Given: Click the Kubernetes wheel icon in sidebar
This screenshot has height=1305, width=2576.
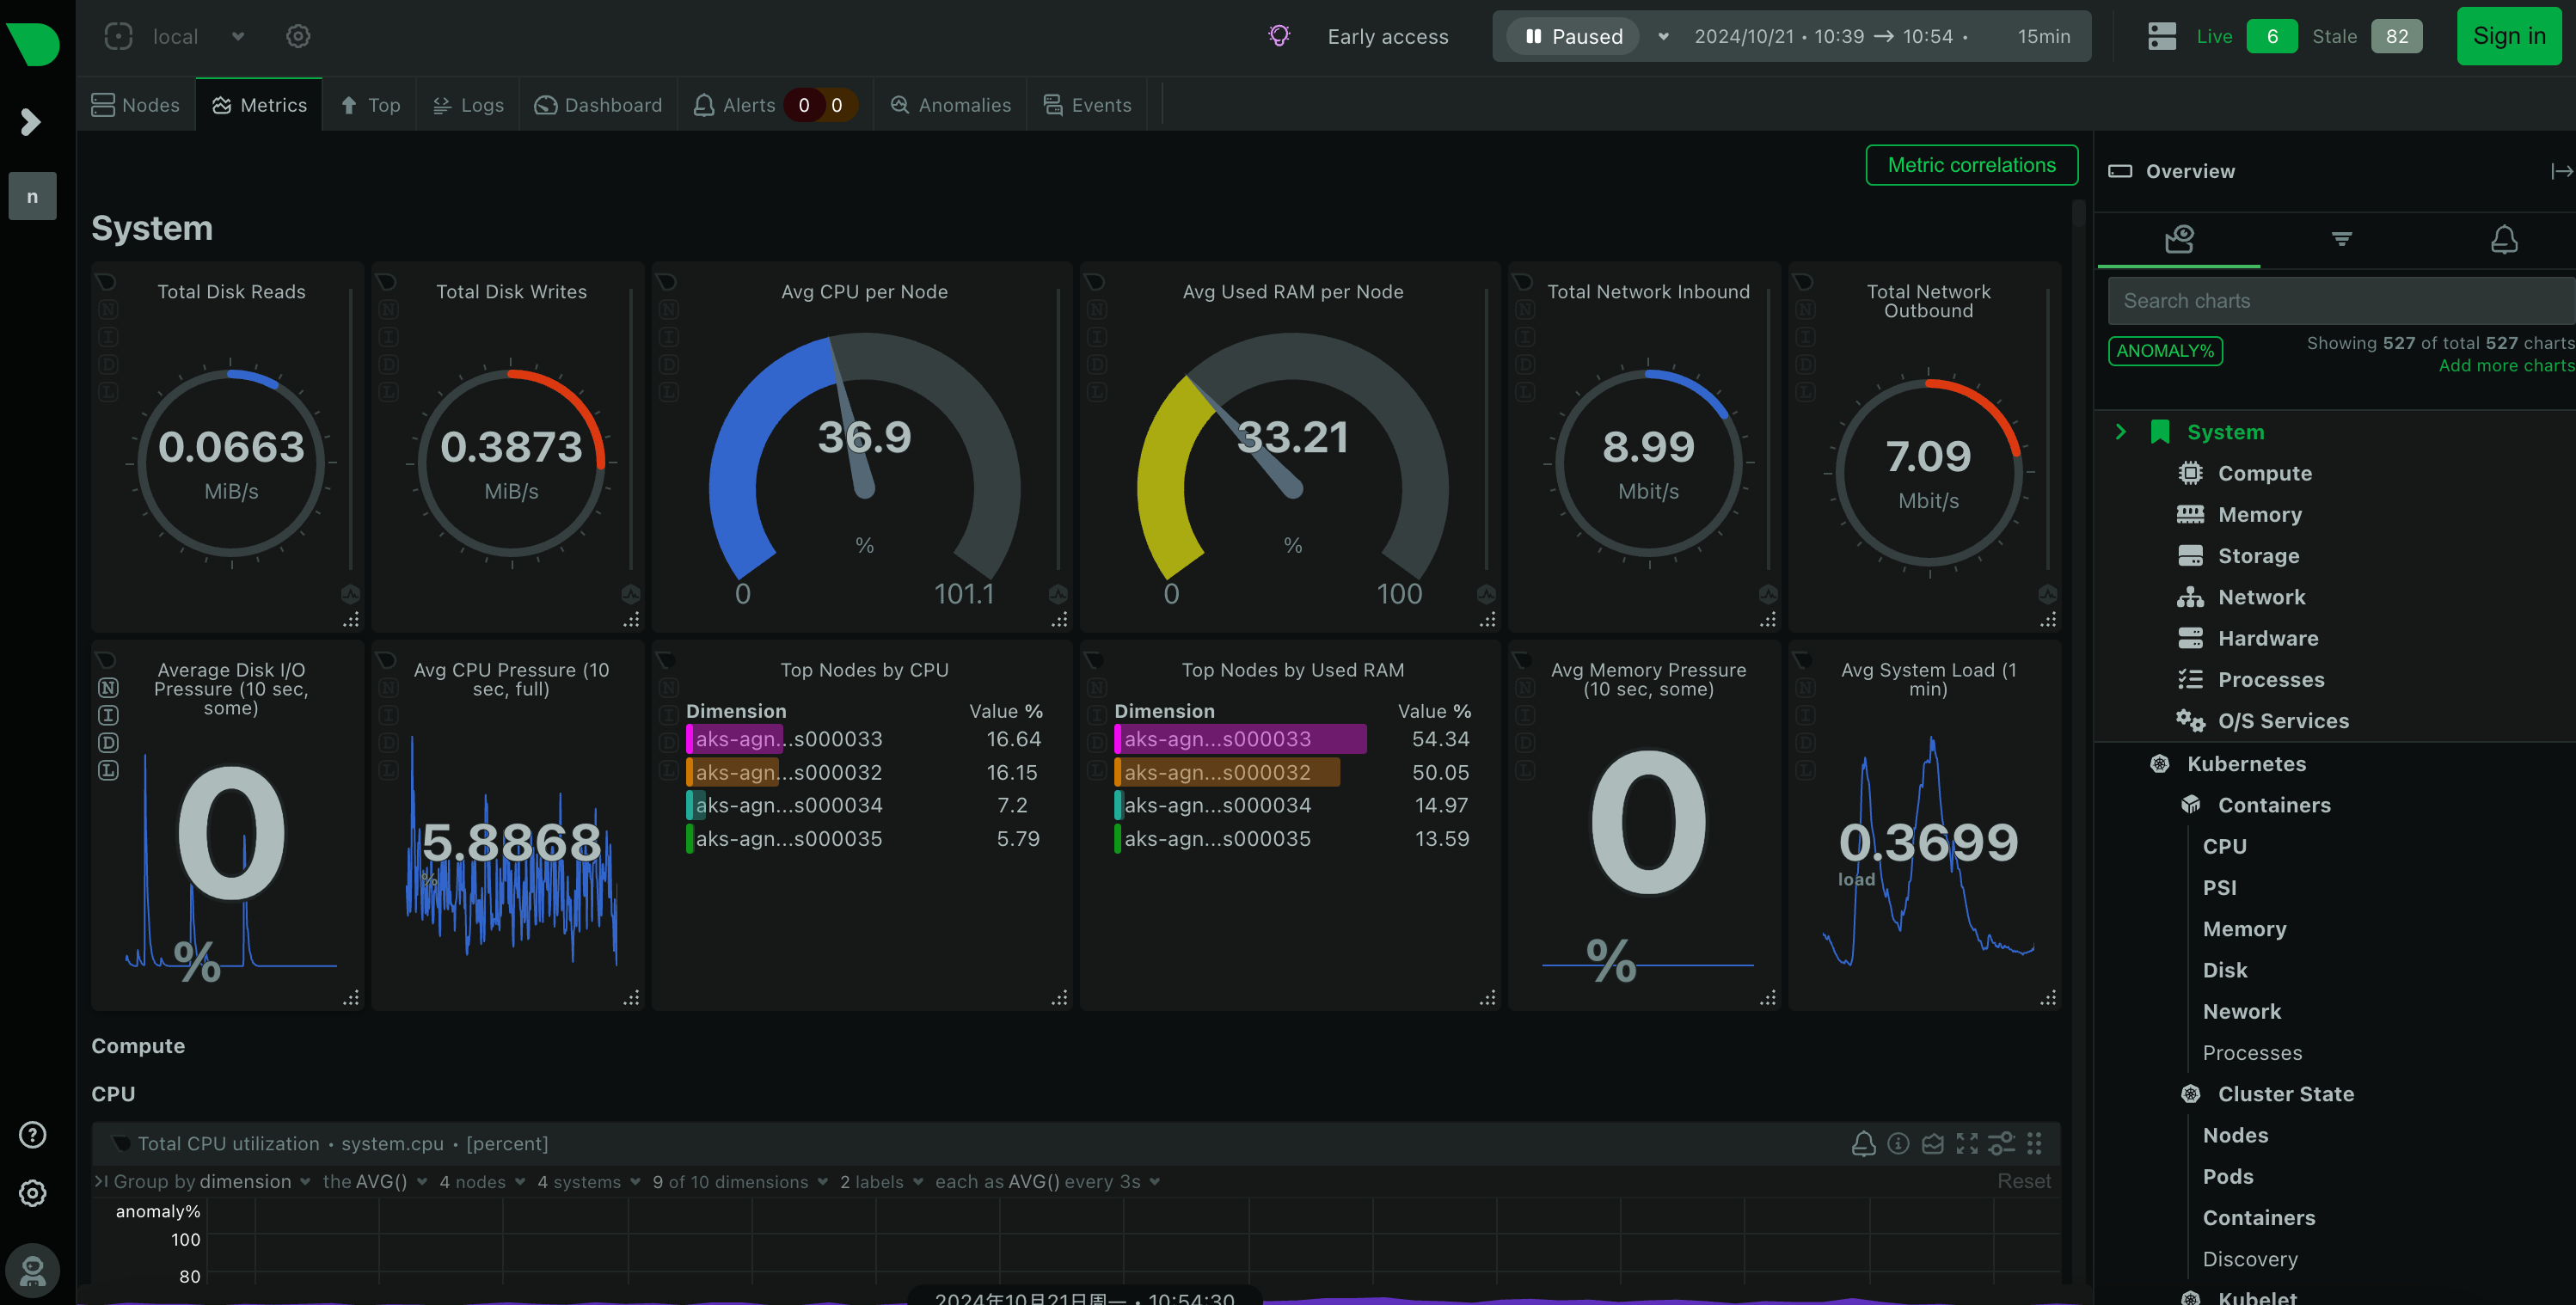Looking at the screenshot, I should click(x=2159, y=764).
